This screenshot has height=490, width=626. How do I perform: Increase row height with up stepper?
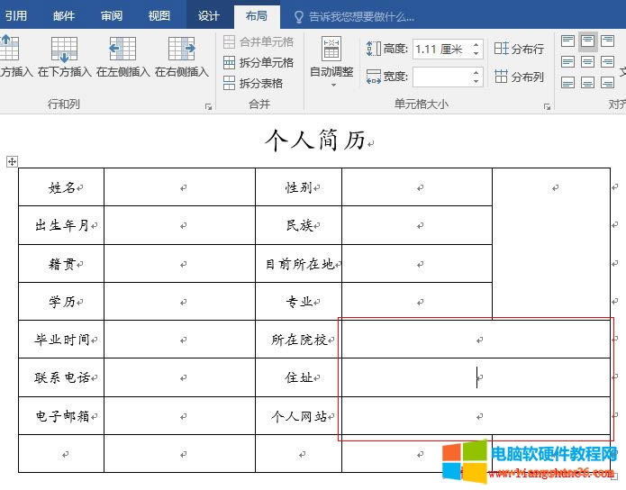[x=476, y=45]
